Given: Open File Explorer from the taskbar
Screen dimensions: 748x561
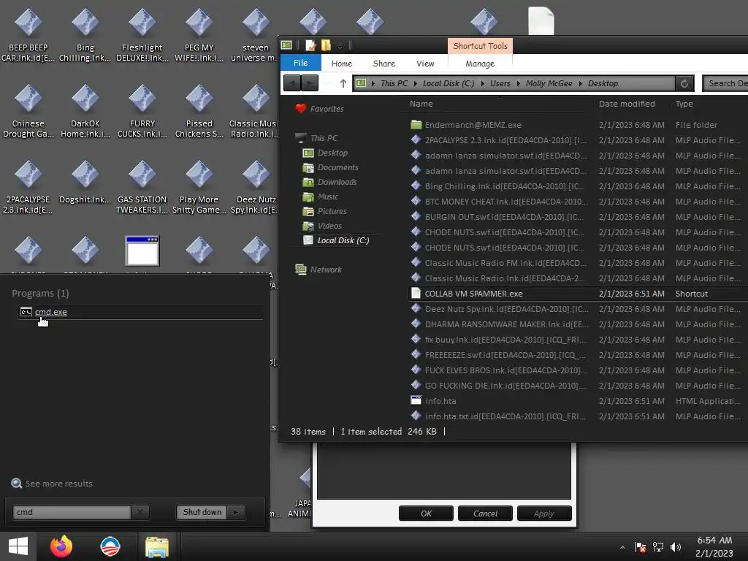Looking at the screenshot, I should [x=157, y=547].
